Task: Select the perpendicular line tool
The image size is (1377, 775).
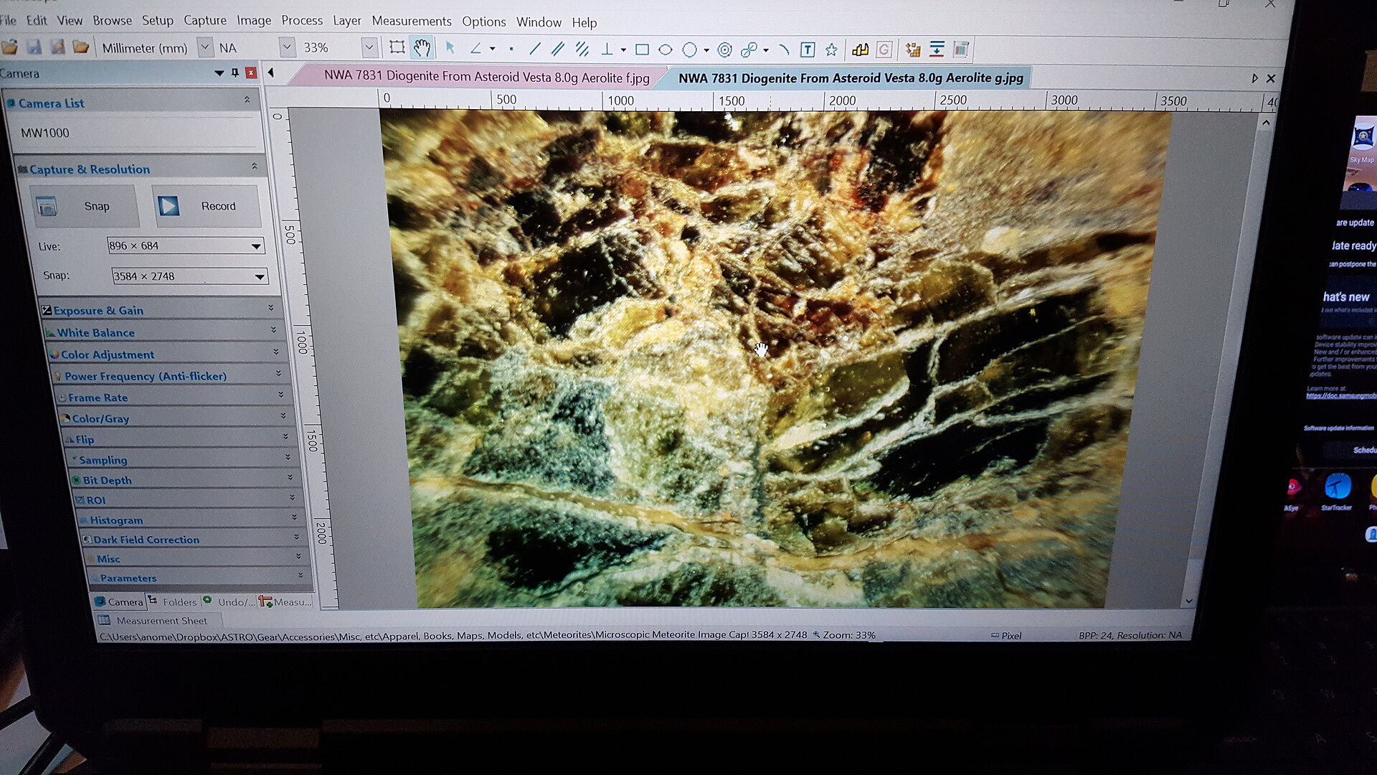Action: [607, 50]
